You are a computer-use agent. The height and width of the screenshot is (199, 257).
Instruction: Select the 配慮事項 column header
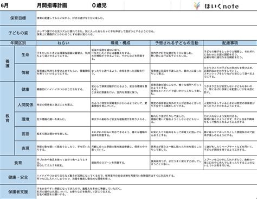(x=230, y=43)
